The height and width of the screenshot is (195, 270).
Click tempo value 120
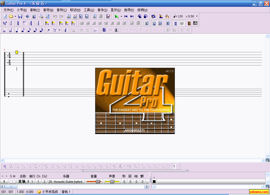(180, 16)
